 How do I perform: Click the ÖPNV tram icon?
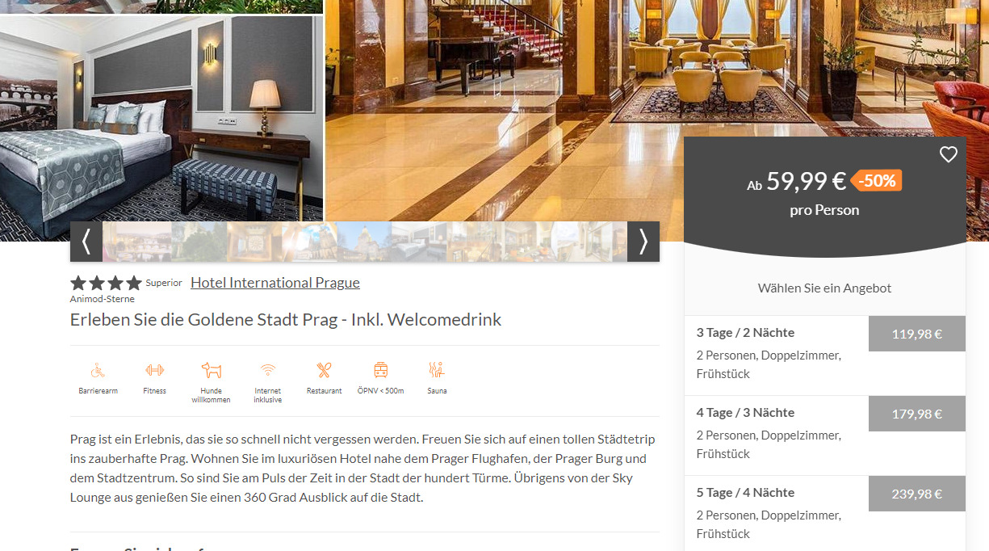point(380,371)
